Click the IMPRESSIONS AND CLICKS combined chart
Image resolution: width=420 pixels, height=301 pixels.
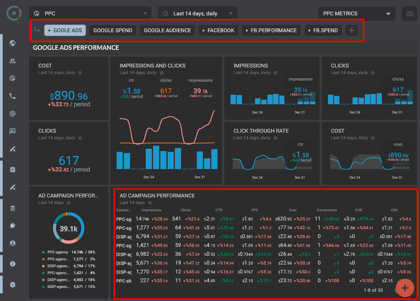[167, 140]
